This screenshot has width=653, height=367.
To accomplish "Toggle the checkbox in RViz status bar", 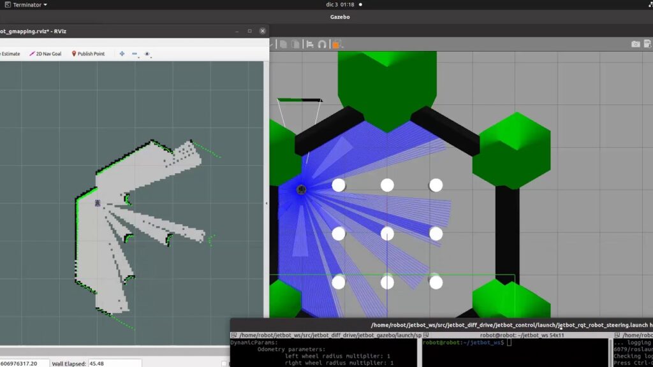I will click(x=224, y=363).
